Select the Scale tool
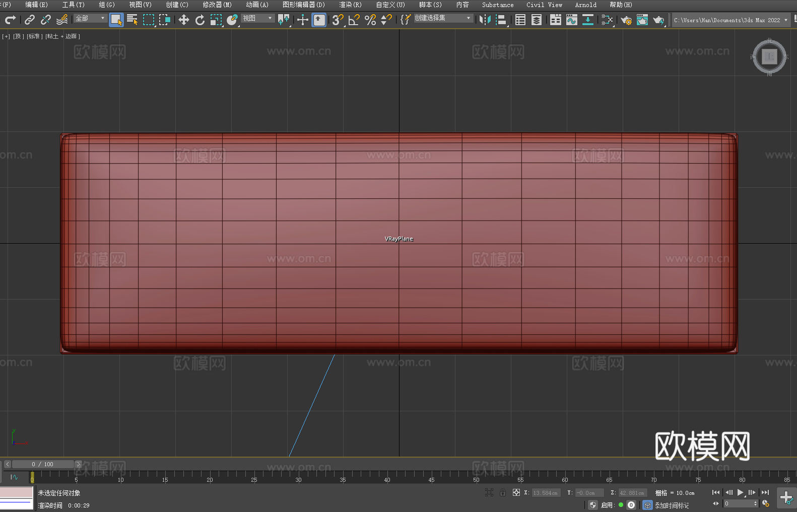 [x=216, y=20]
